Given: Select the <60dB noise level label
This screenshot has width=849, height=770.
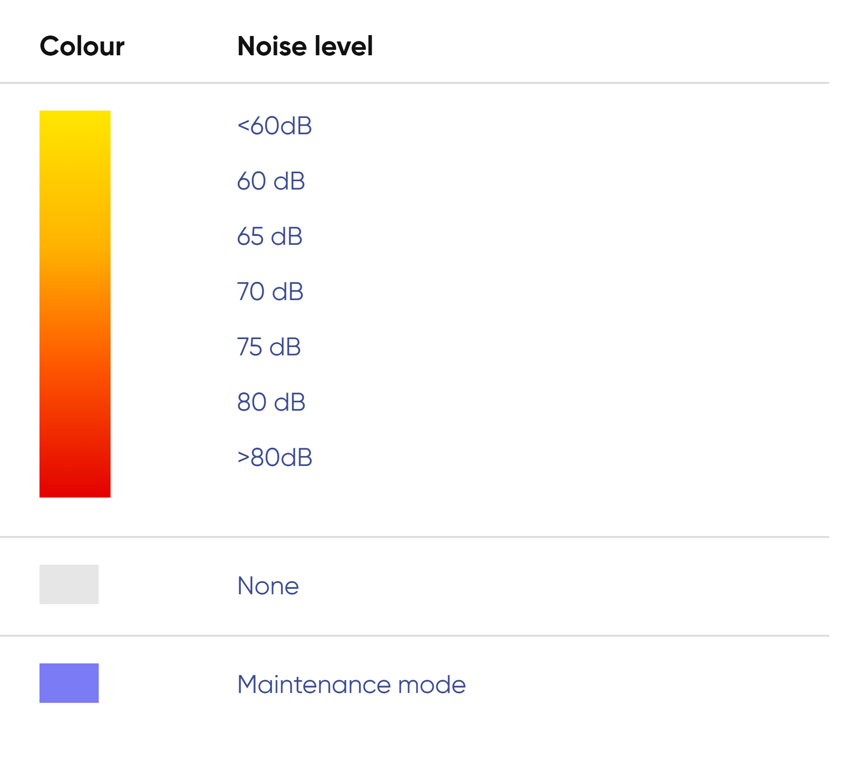Looking at the screenshot, I should [x=274, y=125].
